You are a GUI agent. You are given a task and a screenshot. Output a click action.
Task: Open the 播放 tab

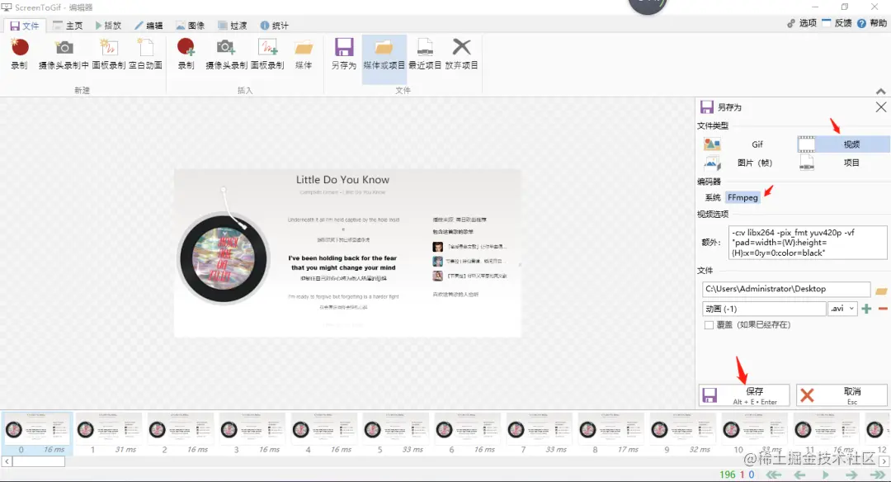(x=109, y=26)
